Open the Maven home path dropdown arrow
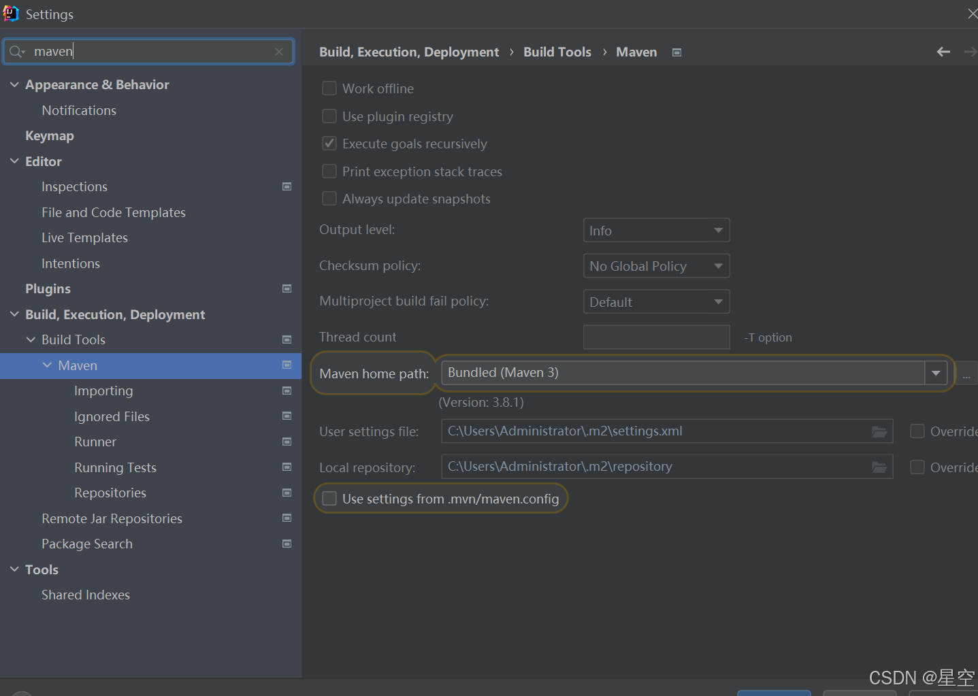Image resolution: width=978 pixels, height=696 pixels. click(936, 373)
